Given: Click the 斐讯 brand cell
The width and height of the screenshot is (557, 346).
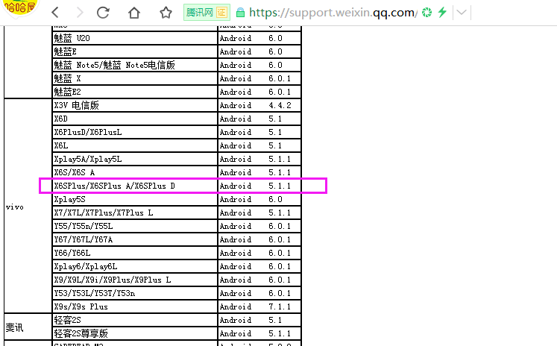Looking at the screenshot, I should (28, 327).
